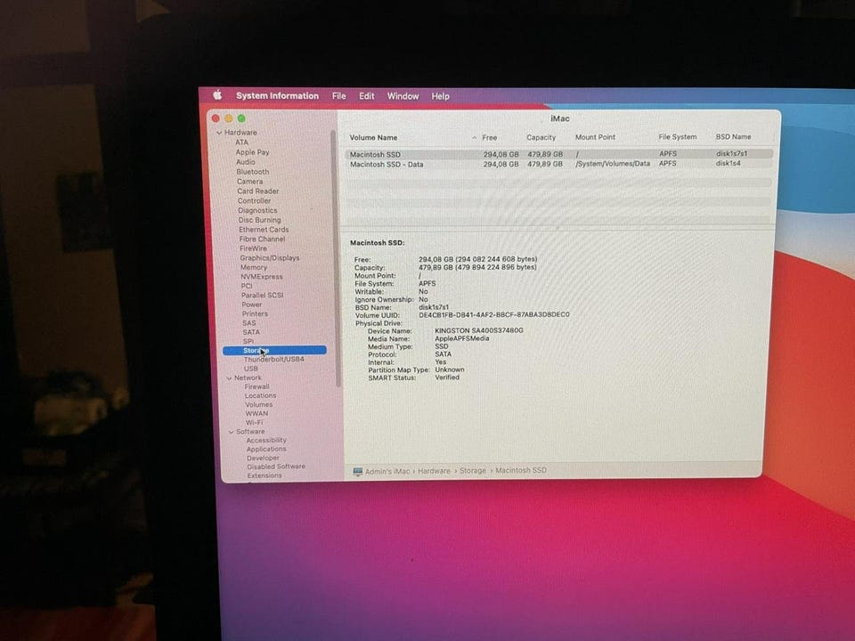Select Printers in the sidebar

tap(256, 313)
